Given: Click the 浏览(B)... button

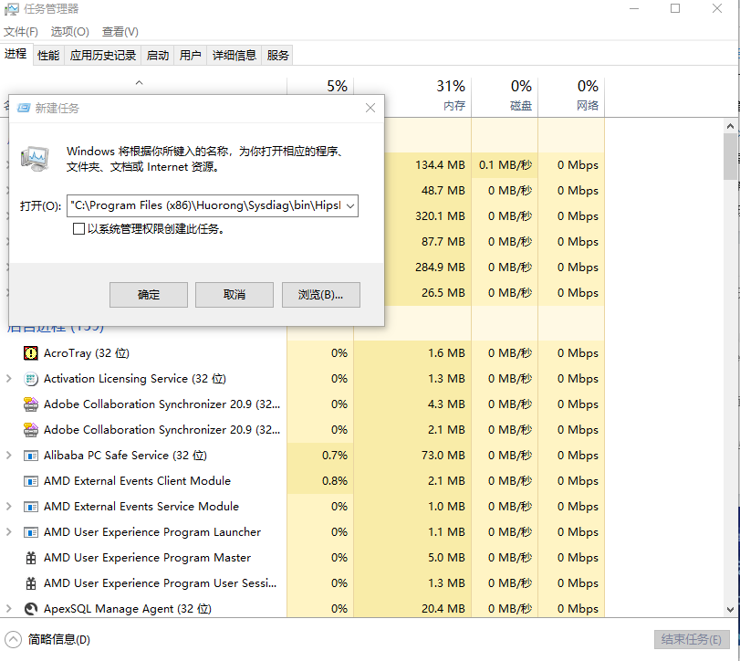Looking at the screenshot, I should point(321,295).
